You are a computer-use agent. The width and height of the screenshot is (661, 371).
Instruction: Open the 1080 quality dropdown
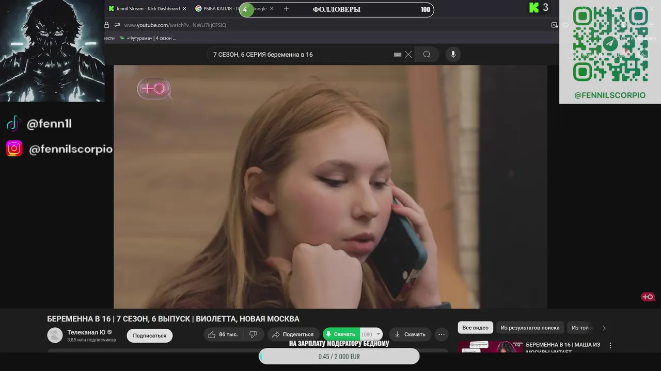(x=371, y=334)
